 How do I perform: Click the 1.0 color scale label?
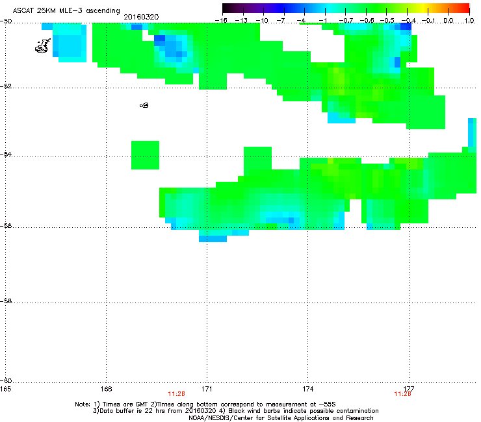pos(469,21)
